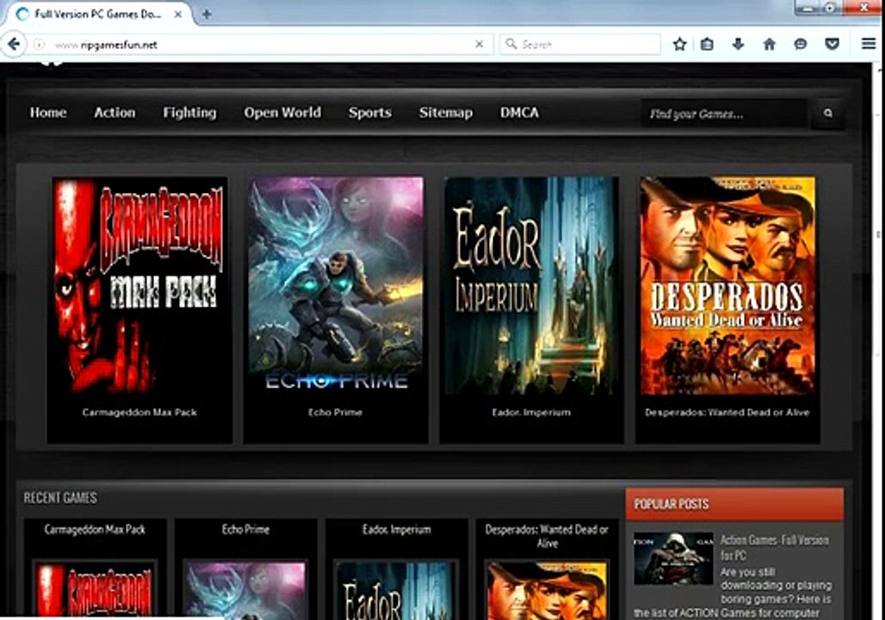Open the Action category
This screenshot has width=885, height=620.
[114, 112]
